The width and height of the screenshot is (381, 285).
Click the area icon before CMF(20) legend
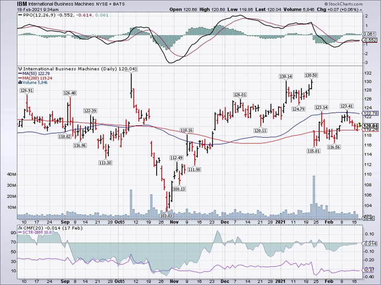(20, 228)
